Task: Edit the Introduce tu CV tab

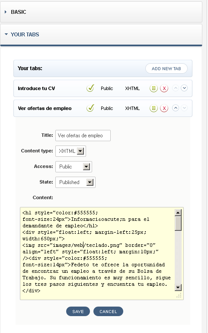Action: (154, 88)
